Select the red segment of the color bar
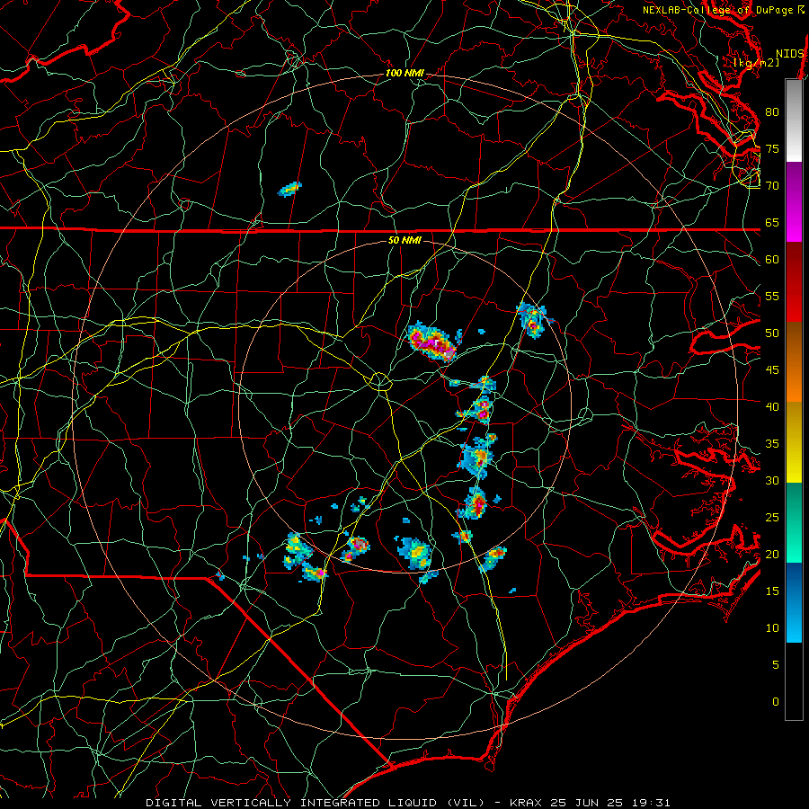Image resolution: width=809 pixels, height=809 pixels. pyautogui.click(x=794, y=281)
